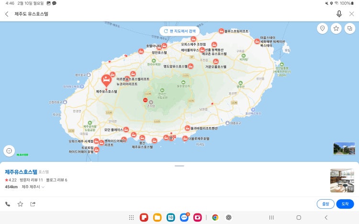Set as destination with 도착 button
The height and width of the screenshot is (224, 359).
point(345,204)
